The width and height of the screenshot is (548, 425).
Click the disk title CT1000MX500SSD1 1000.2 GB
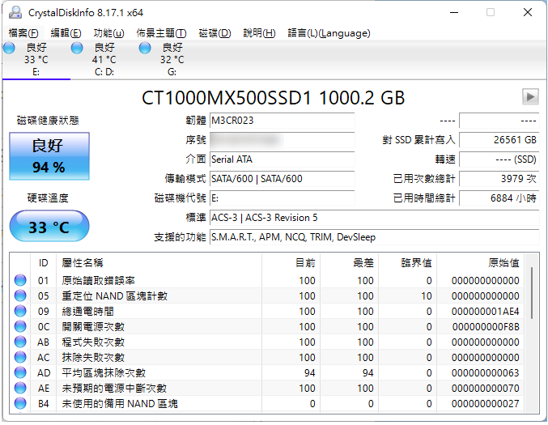(x=274, y=97)
